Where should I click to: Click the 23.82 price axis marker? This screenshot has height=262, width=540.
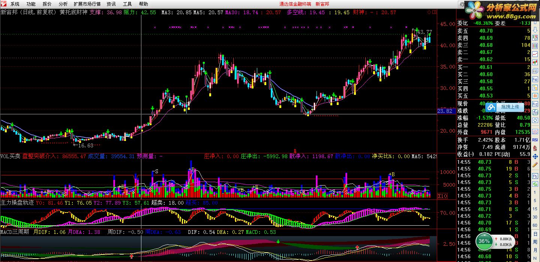(x=446, y=111)
